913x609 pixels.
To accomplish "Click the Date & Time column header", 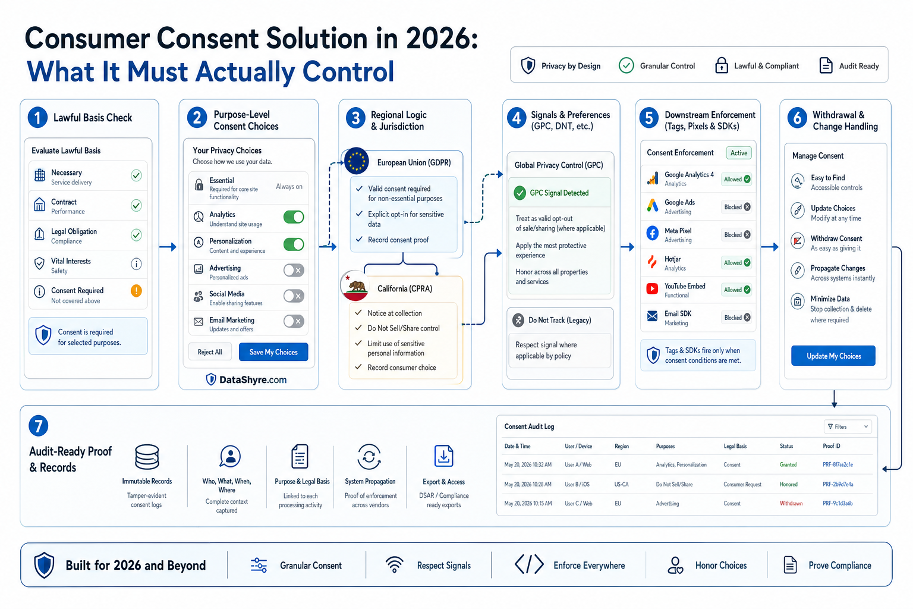I will (517, 446).
